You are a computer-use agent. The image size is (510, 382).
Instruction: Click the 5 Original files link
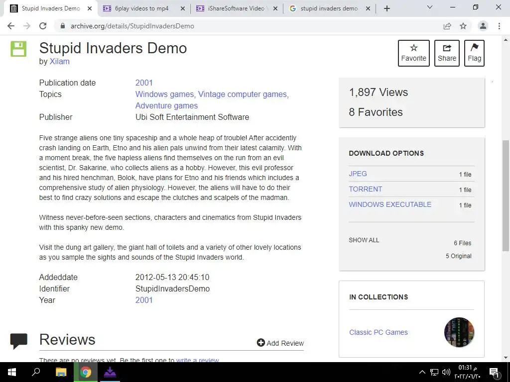click(458, 256)
